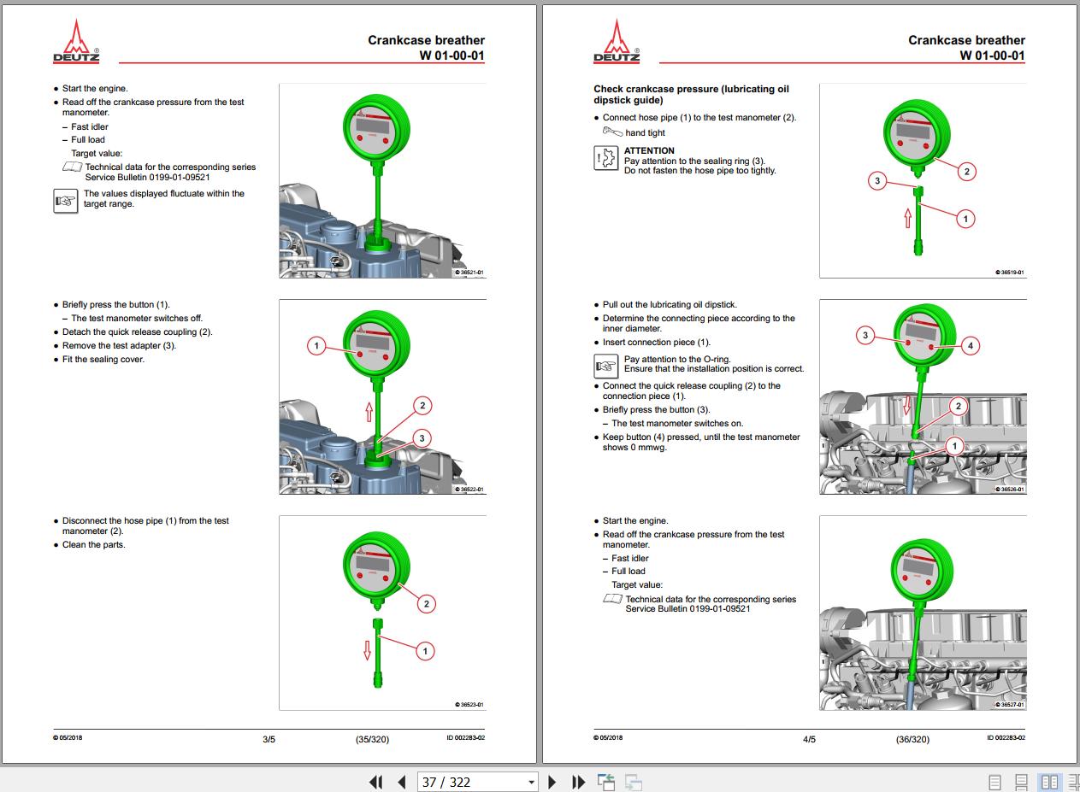Click page number '3/5' in left footer
1080x792 pixels.
[x=269, y=739]
